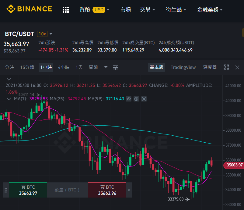Click the 10x leverage badge
Screen dimensions: 244x210
click(42, 34)
